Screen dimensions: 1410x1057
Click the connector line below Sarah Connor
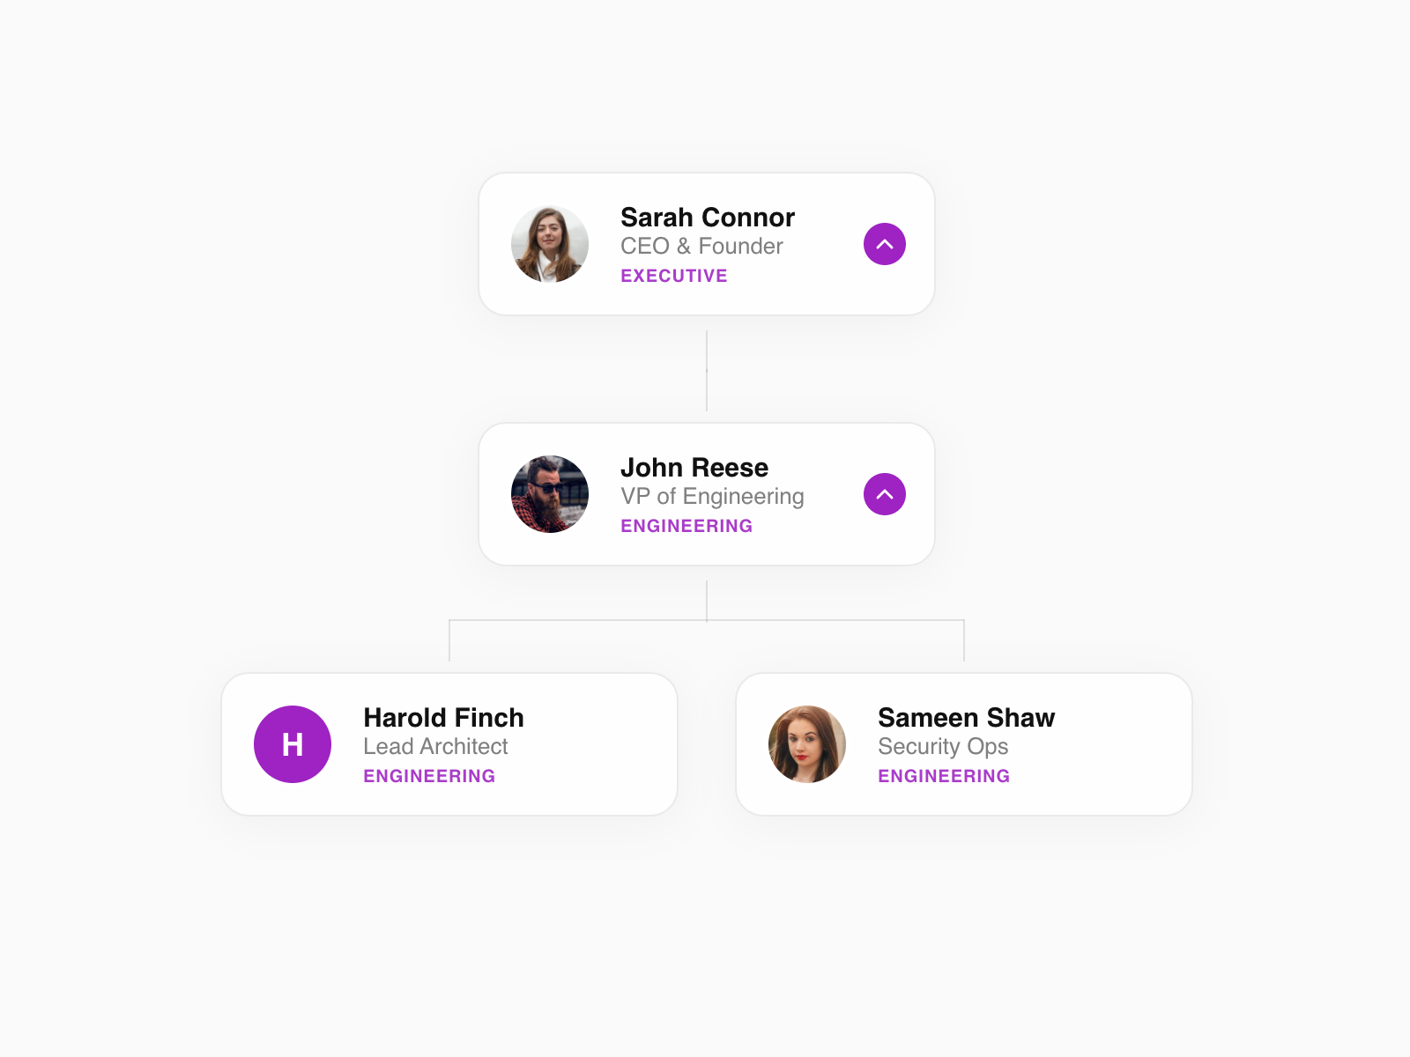click(707, 370)
